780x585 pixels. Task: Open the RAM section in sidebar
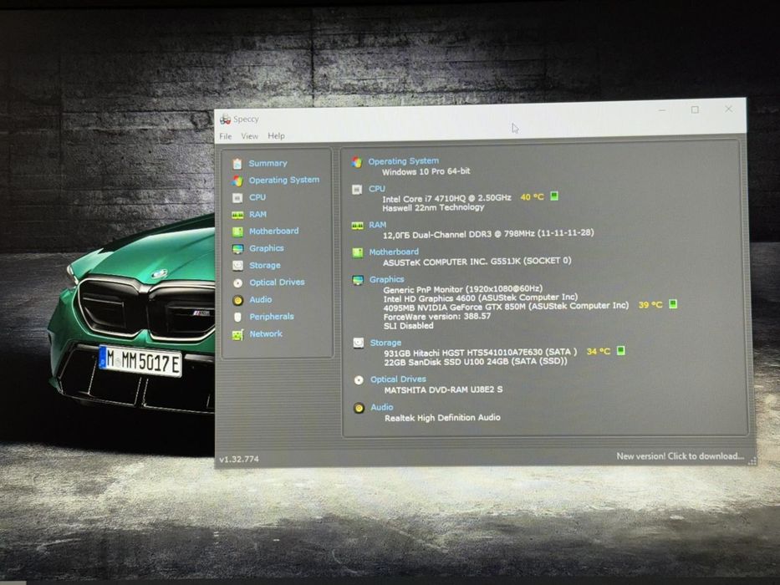(x=257, y=215)
